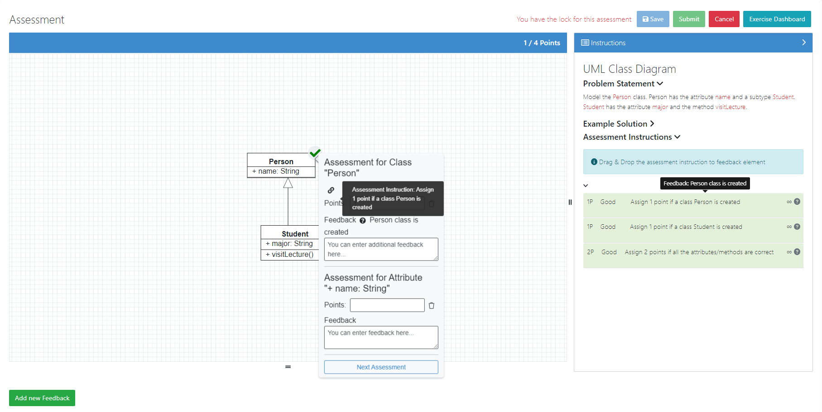
Task: Expand the Example Solution section
Action: coord(652,124)
